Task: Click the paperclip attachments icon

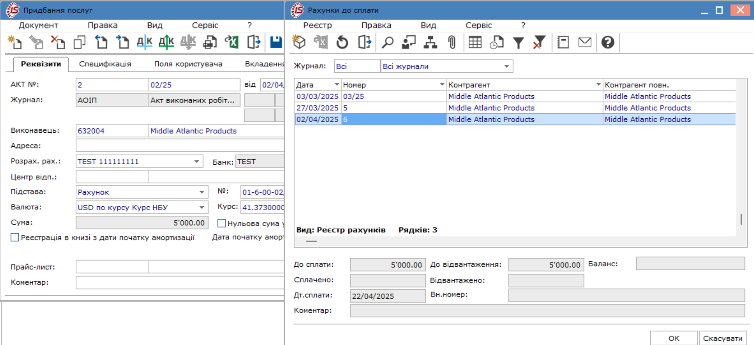Action: [x=452, y=42]
